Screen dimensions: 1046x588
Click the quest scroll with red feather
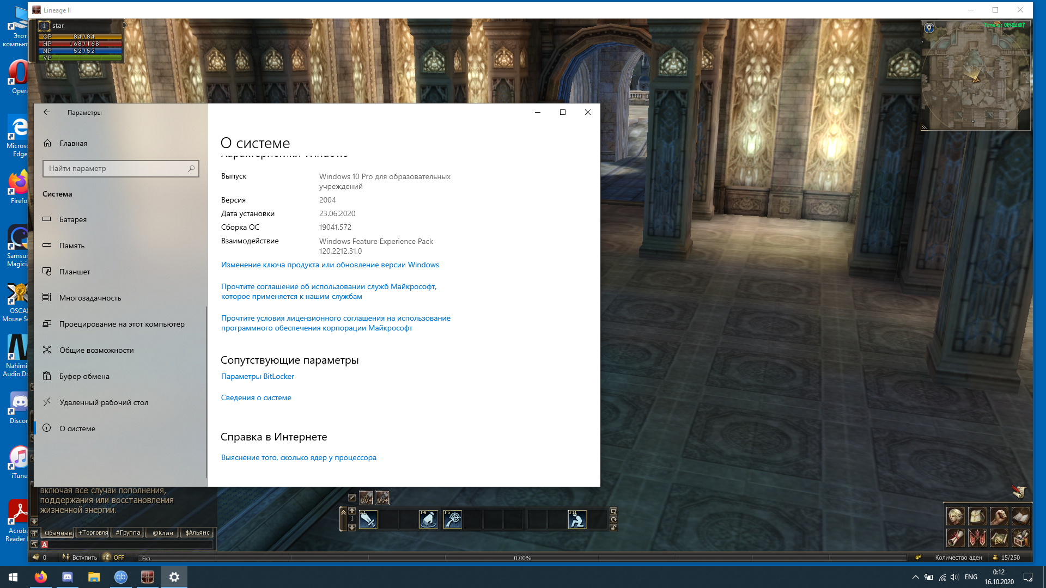955,538
